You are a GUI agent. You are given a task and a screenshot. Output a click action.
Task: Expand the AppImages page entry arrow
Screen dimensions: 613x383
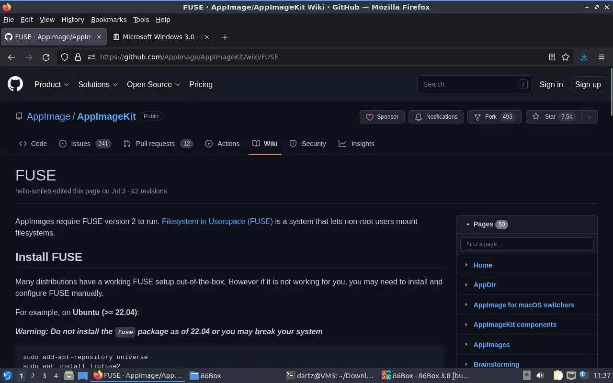466,344
